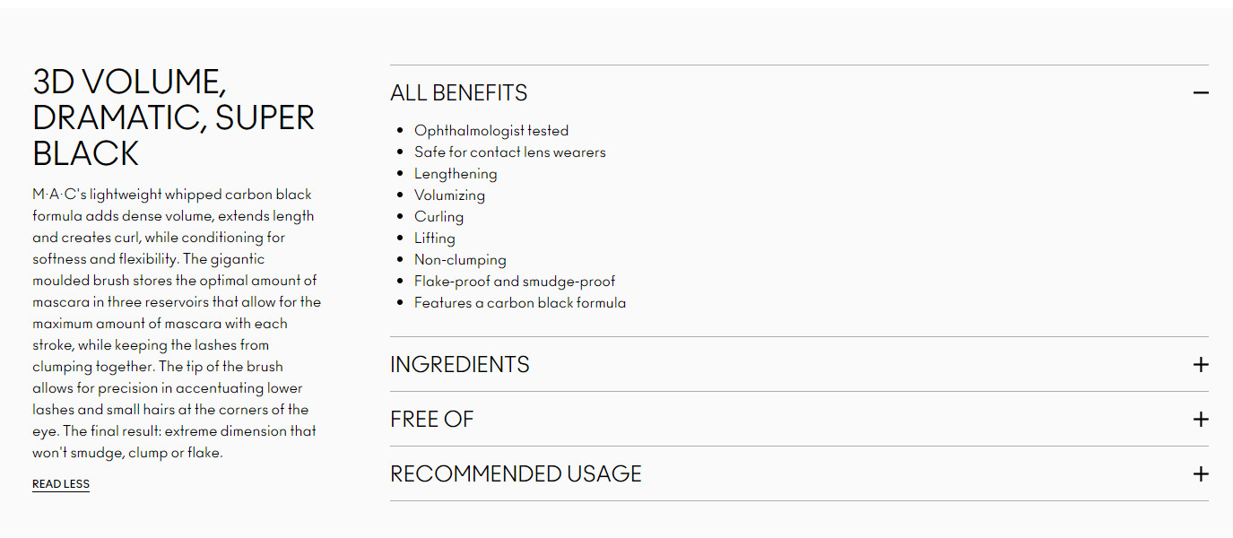Click the plus icon beside FREE OF
Image resolution: width=1233 pixels, height=538 pixels.
point(1201,420)
